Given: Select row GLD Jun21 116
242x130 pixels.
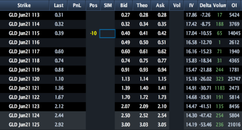Looking at the screenshot, I should coord(121,43).
